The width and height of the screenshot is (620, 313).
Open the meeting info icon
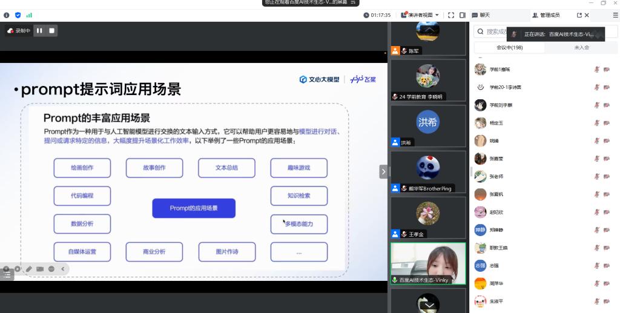coord(7,15)
